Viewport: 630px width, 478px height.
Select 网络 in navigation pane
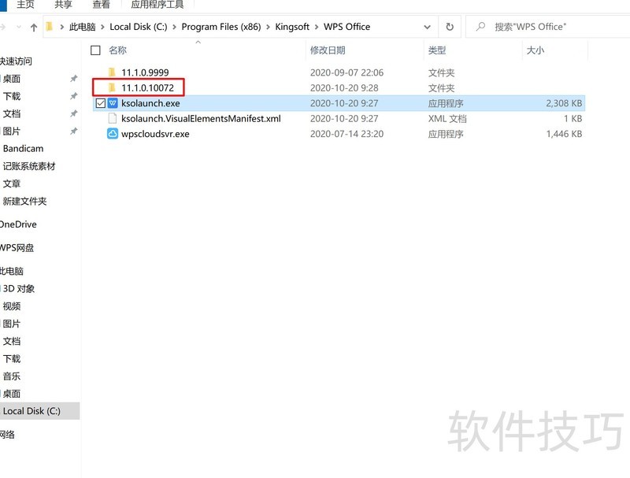(x=7, y=434)
